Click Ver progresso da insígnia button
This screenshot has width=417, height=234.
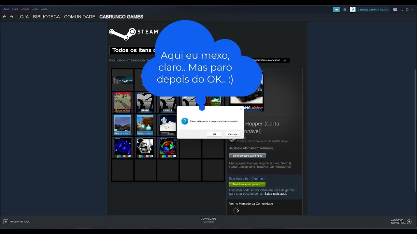tap(248, 156)
